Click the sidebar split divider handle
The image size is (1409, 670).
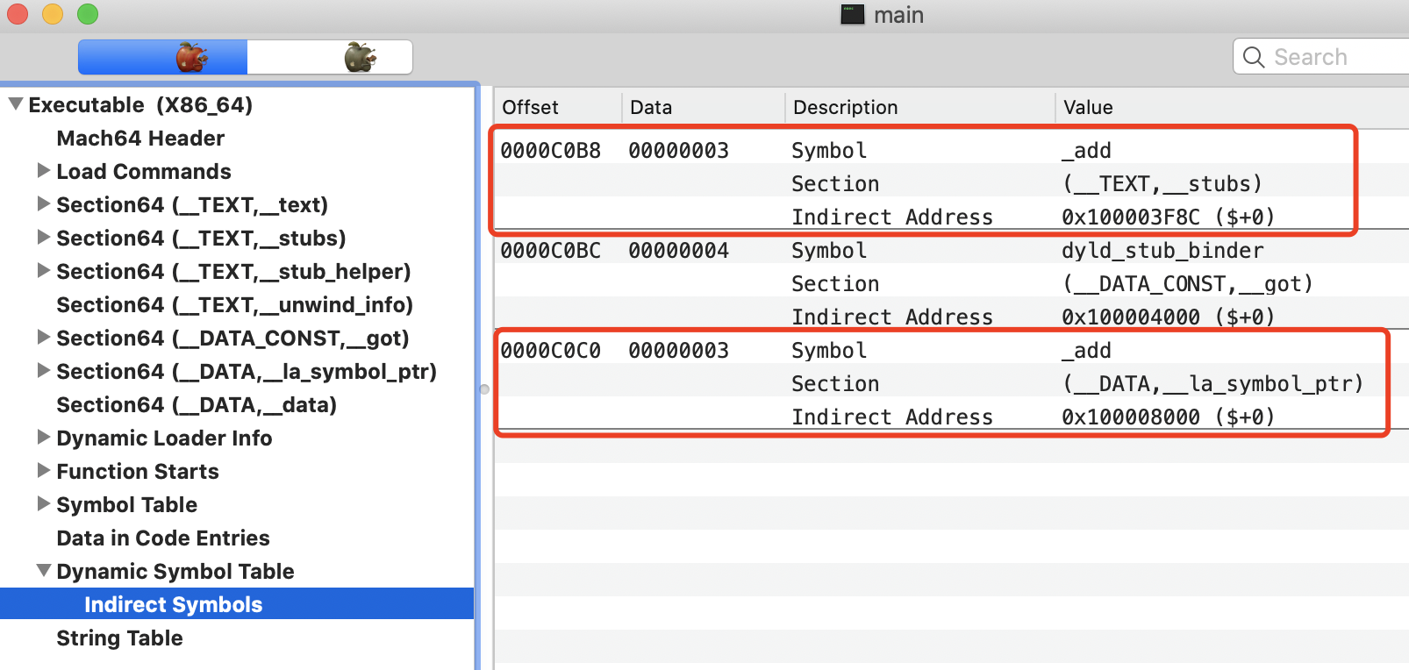(484, 388)
